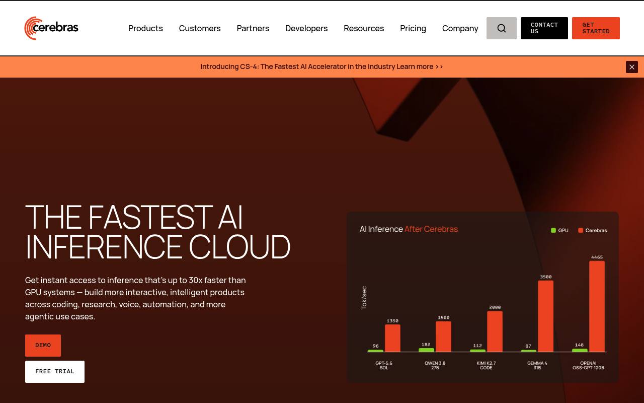Click the Cerebras bar labeled 1350

[392, 338]
